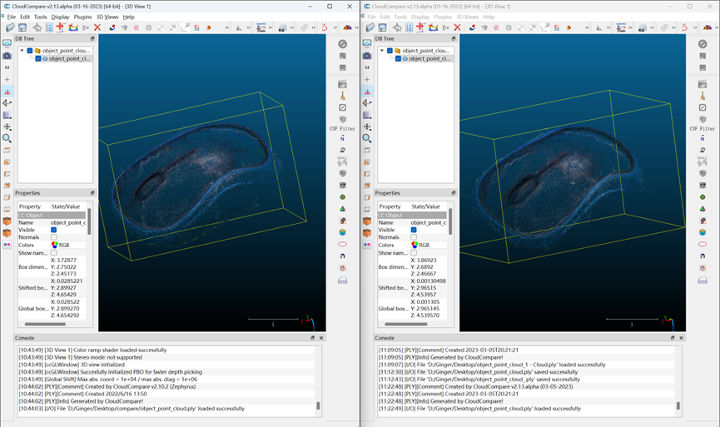Collapse the root folder in right DB Tree
This screenshot has width=720, height=427.
point(381,51)
